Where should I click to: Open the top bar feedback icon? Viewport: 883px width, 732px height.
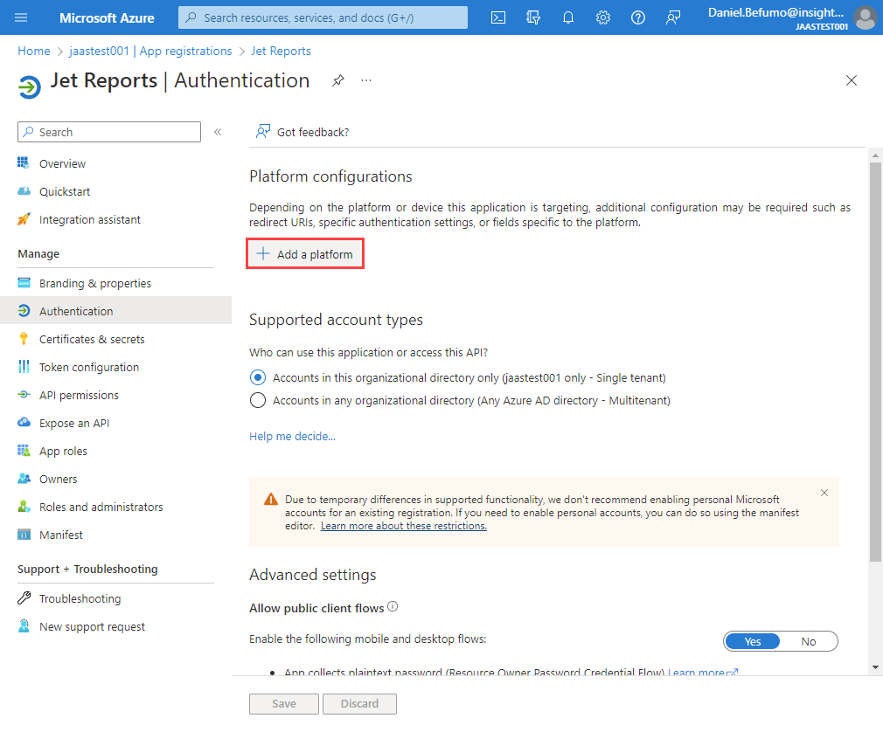pyautogui.click(x=673, y=17)
